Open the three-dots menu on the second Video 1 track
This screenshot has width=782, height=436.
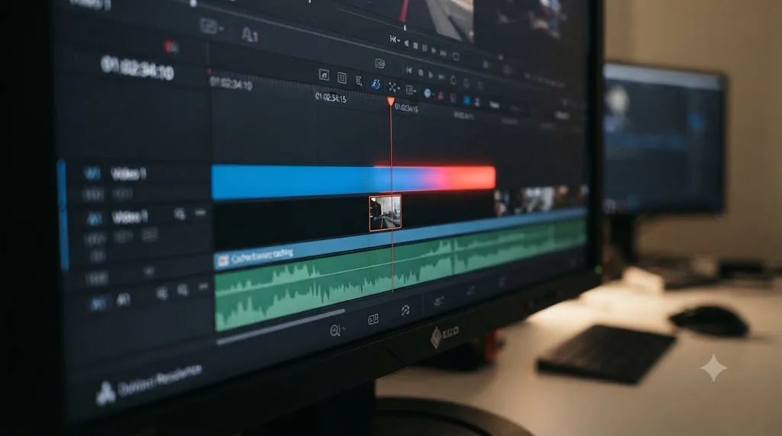click(201, 213)
